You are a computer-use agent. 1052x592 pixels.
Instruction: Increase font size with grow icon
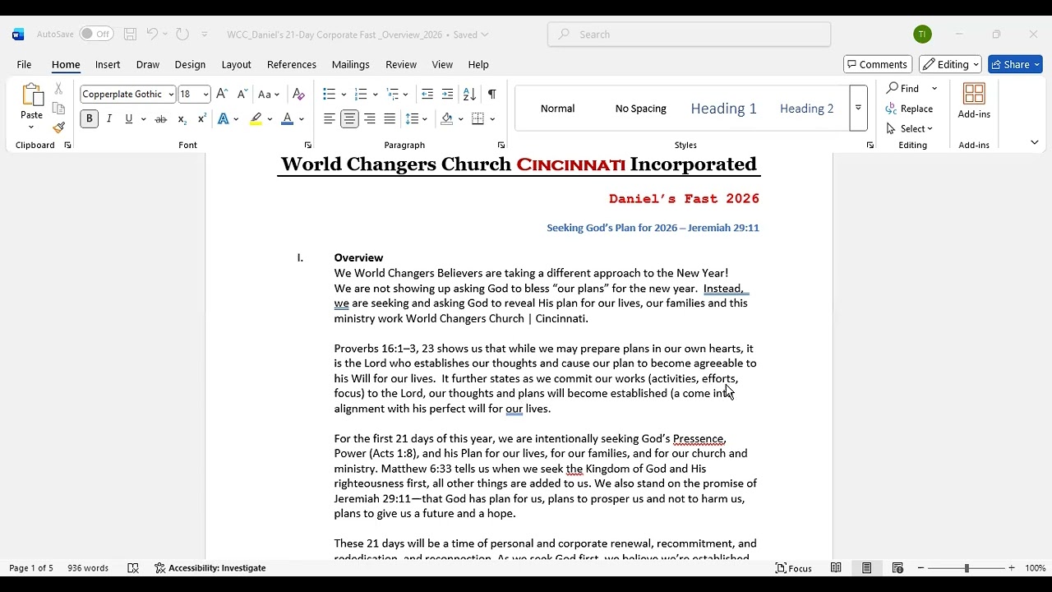click(222, 94)
